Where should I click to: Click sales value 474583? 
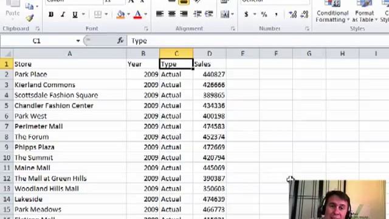pos(210,127)
